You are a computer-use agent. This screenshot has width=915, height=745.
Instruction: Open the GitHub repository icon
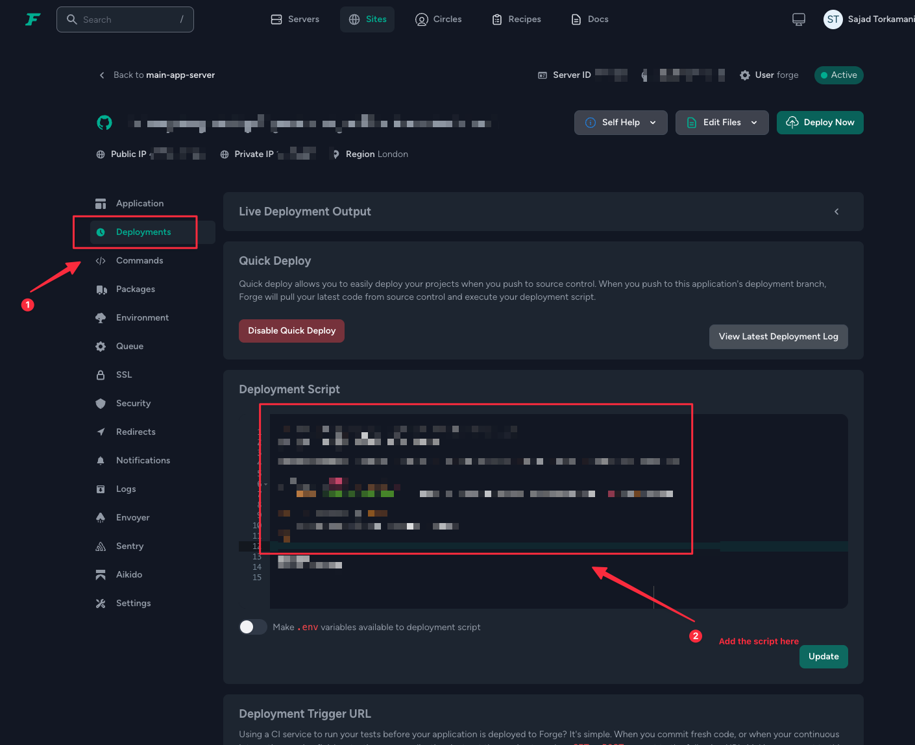click(x=104, y=122)
